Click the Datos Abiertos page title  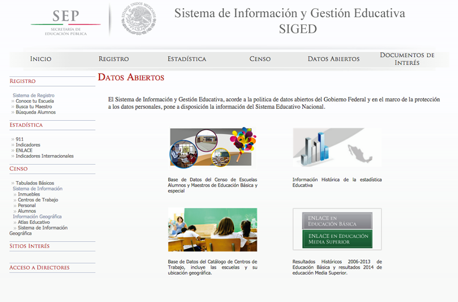click(131, 77)
